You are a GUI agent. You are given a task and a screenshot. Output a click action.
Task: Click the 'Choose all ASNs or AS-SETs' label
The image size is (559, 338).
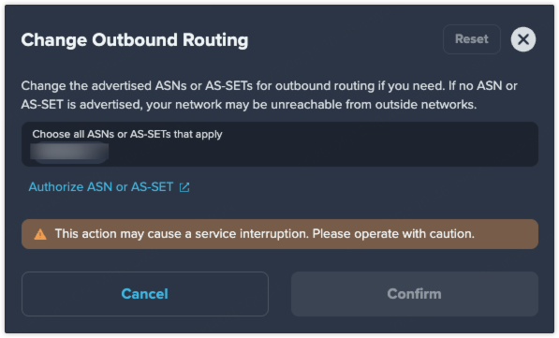pyautogui.click(x=127, y=134)
